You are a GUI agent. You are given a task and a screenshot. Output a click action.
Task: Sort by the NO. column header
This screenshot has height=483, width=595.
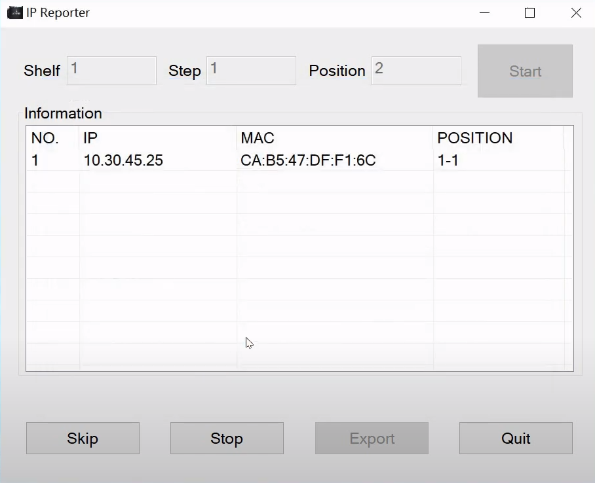(x=45, y=138)
